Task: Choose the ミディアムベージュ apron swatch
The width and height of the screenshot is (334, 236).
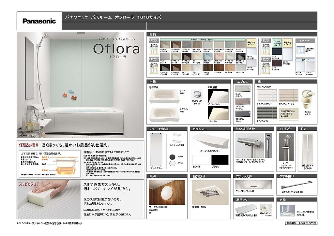Action: 243,101
